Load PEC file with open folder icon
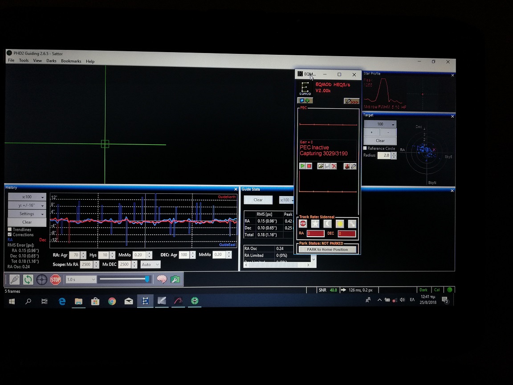This screenshot has width=513, height=385. [x=321, y=166]
